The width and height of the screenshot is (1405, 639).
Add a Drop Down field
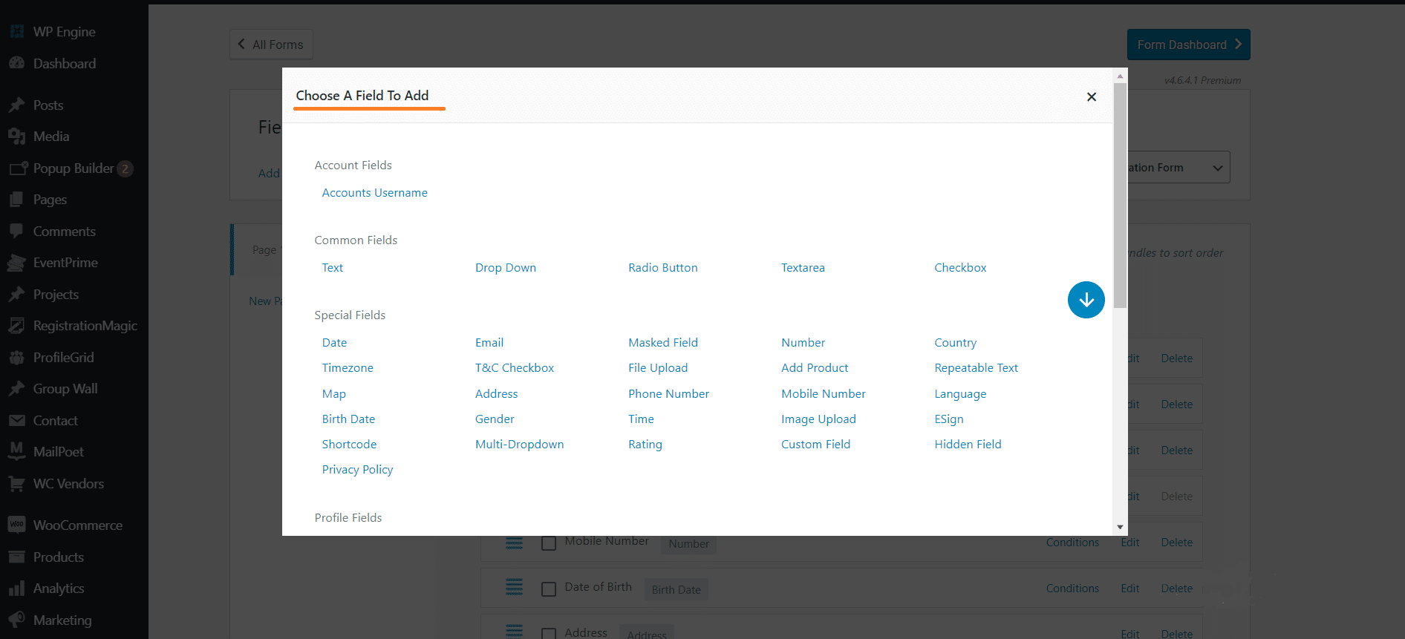point(505,268)
